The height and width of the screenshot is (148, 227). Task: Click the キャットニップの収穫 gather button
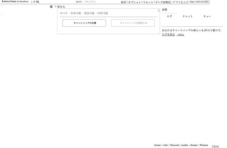tap(84, 23)
